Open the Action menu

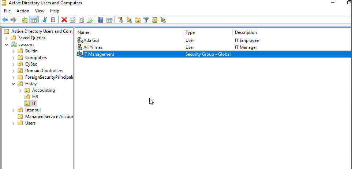[x=23, y=11]
